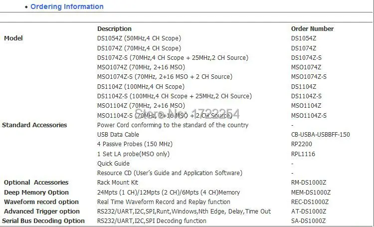This screenshot has height=227, width=374.
Task: Click order number MSO1104Z-S
Action: point(309,116)
